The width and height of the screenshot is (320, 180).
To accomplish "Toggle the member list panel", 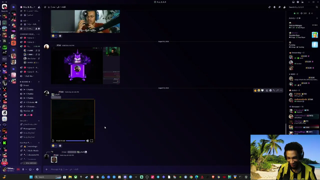I will [284, 7].
